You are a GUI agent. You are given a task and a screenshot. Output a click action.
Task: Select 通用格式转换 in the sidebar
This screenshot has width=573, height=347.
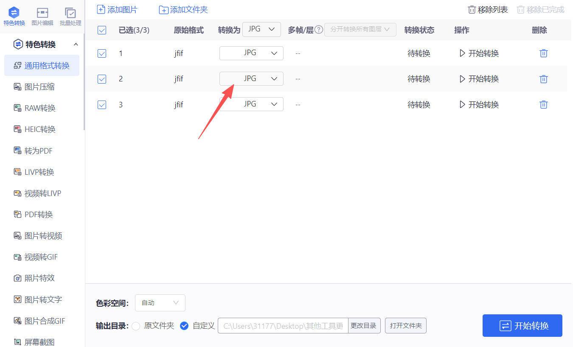click(42, 65)
